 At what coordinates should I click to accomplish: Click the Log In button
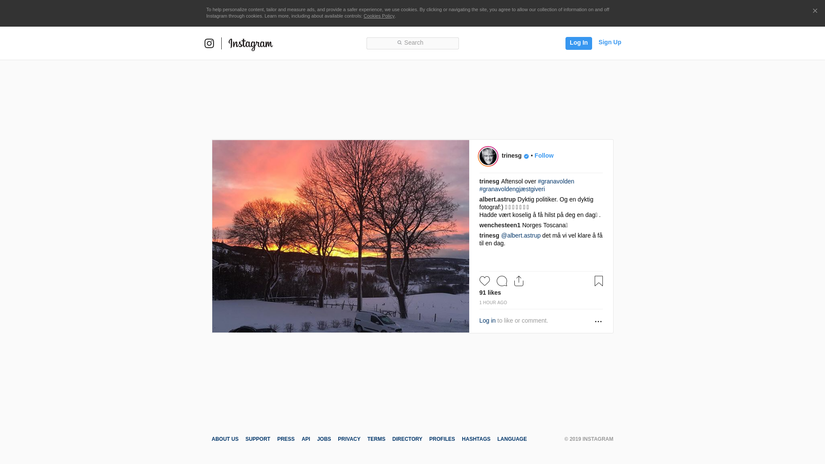point(579,43)
